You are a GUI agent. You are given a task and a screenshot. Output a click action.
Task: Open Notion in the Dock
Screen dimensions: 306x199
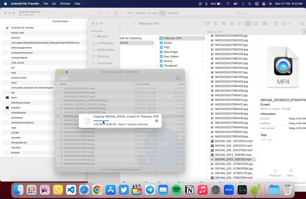click(189, 190)
